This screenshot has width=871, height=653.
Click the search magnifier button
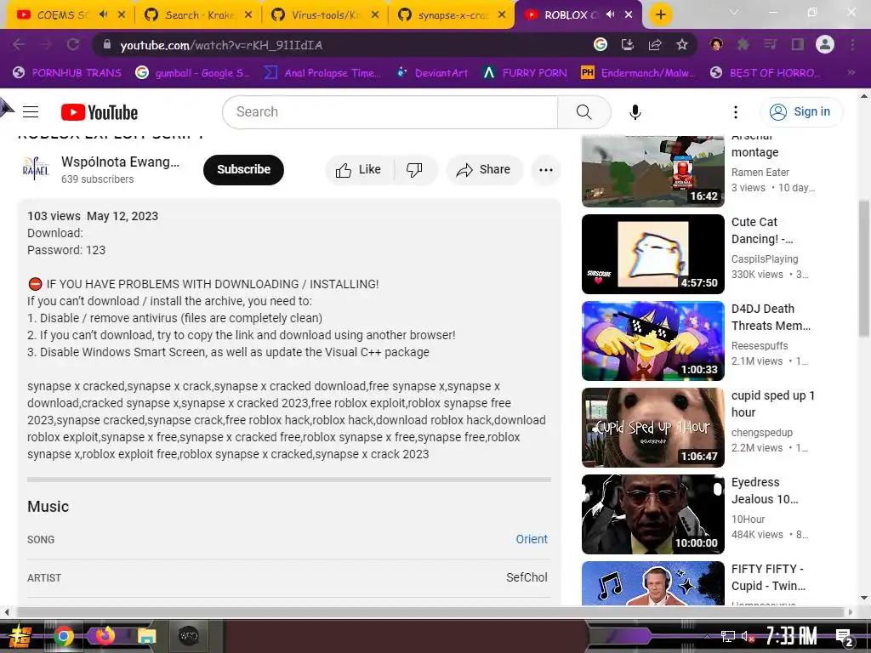coord(584,112)
